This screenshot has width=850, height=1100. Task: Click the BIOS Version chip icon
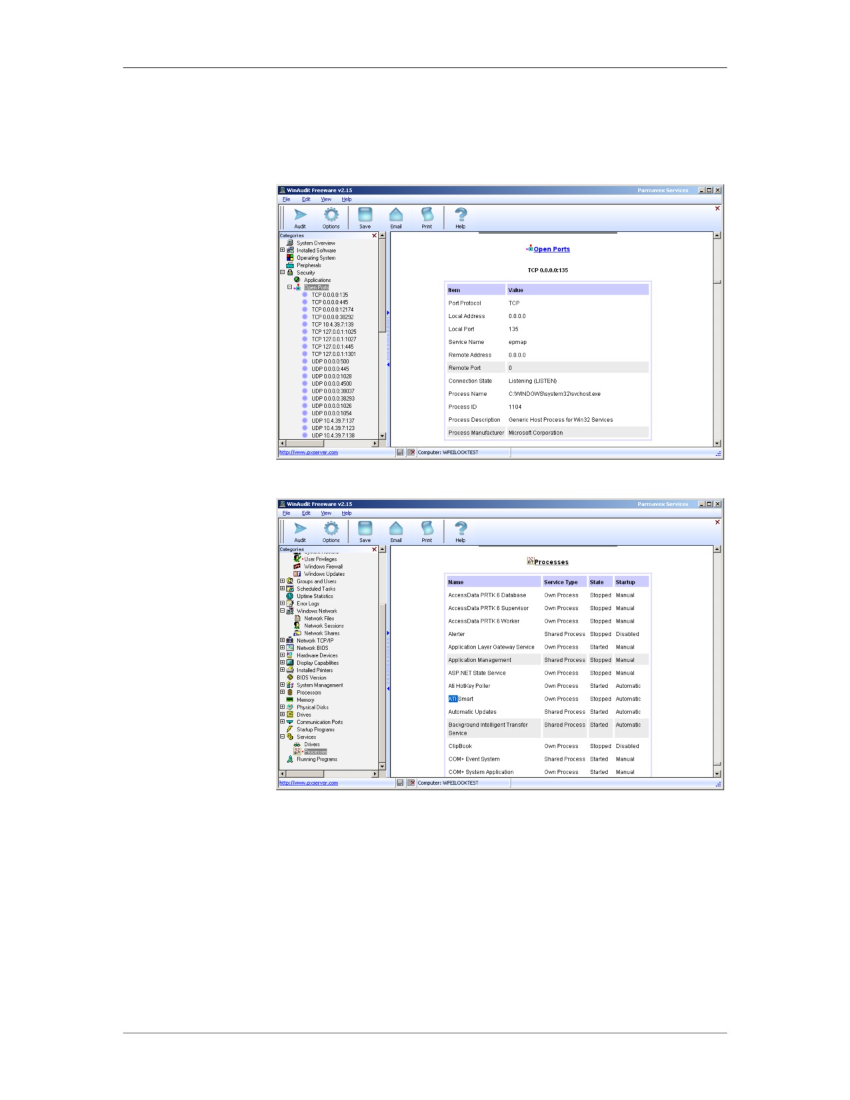(290, 677)
